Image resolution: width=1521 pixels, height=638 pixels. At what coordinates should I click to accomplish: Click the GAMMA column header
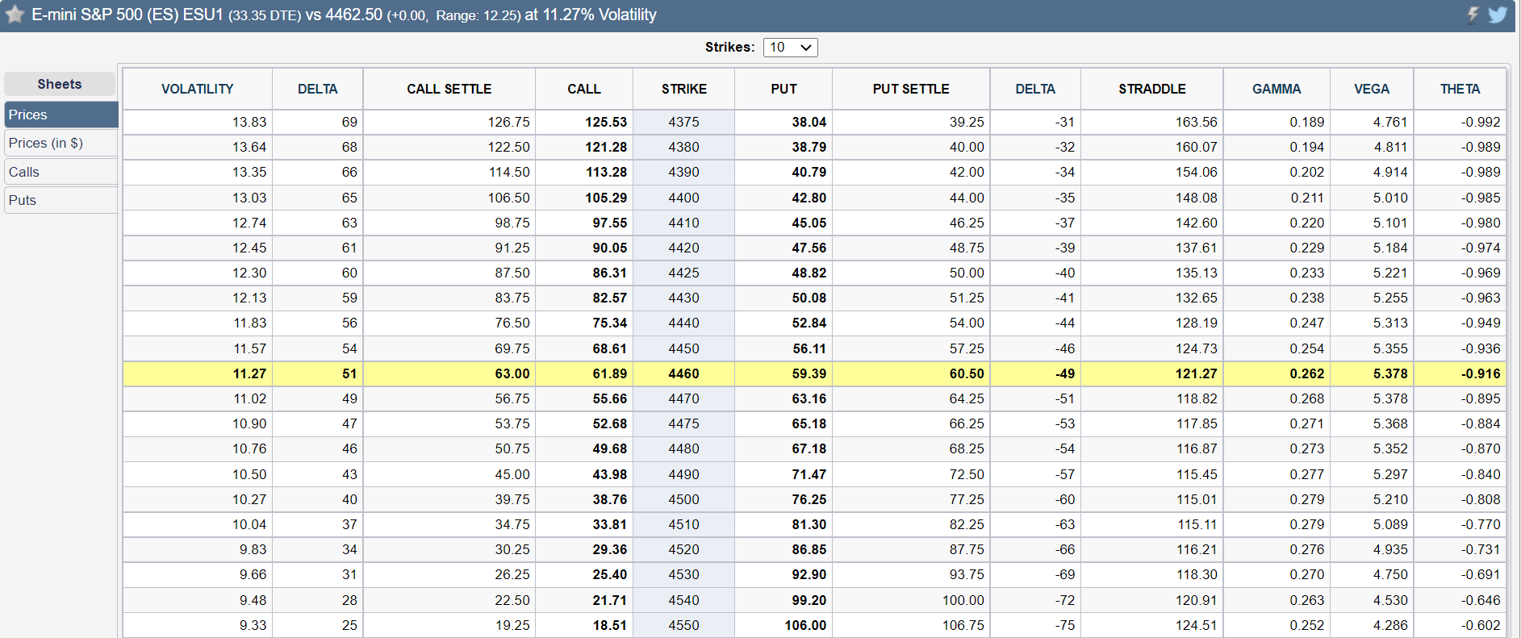click(1277, 89)
